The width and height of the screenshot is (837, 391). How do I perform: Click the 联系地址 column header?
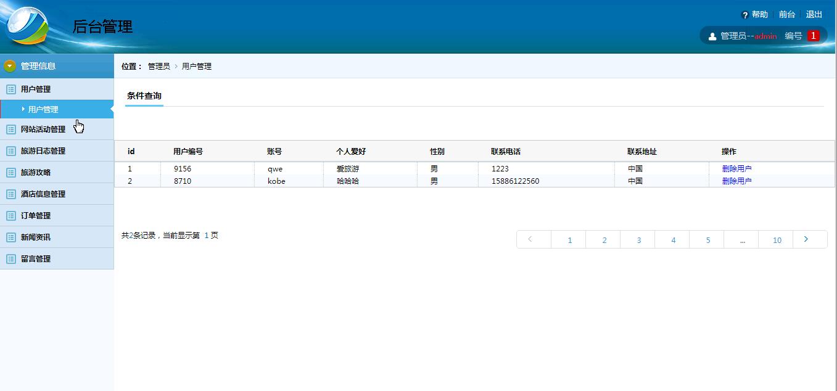click(642, 152)
